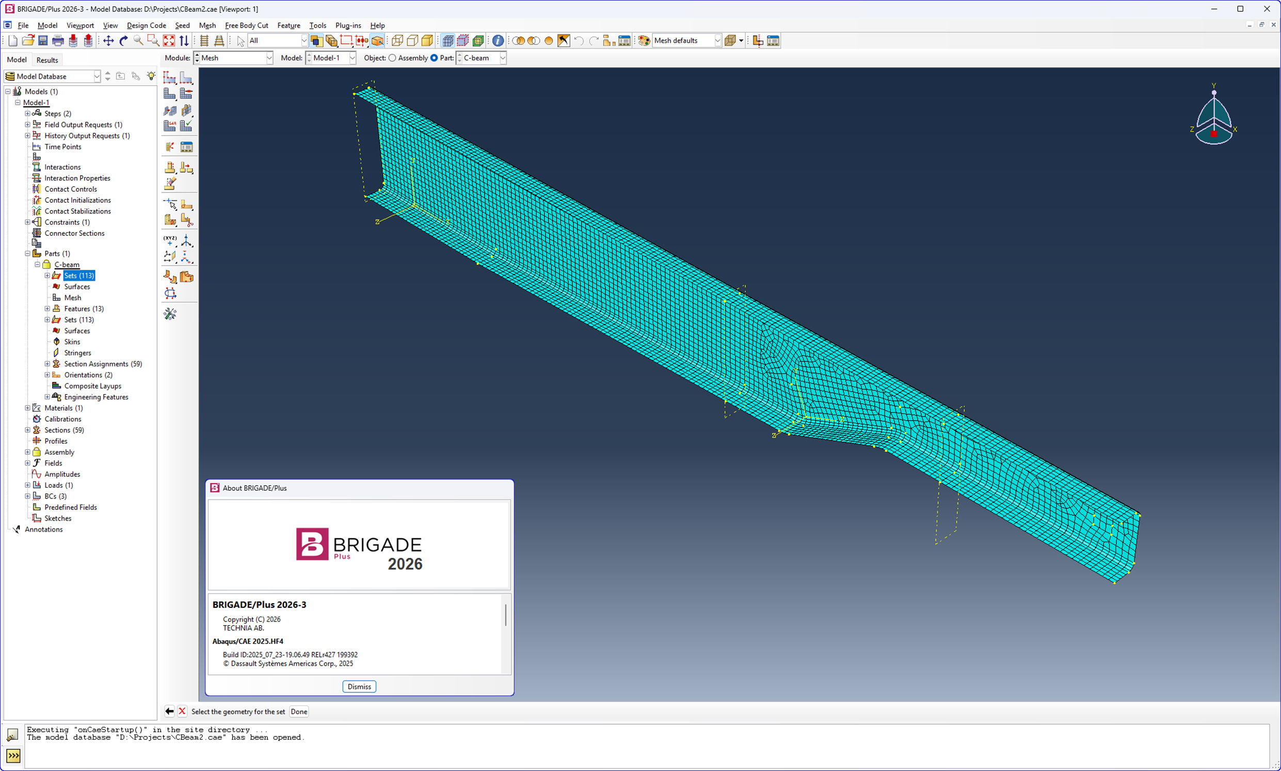Switch to the Results tab
The height and width of the screenshot is (771, 1281).
coord(47,60)
